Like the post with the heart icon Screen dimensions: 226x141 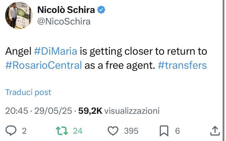tap(113, 131)
